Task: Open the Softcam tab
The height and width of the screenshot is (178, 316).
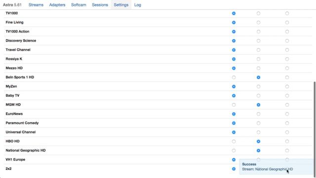Action: pyautogui.click(x=79, y=5)
